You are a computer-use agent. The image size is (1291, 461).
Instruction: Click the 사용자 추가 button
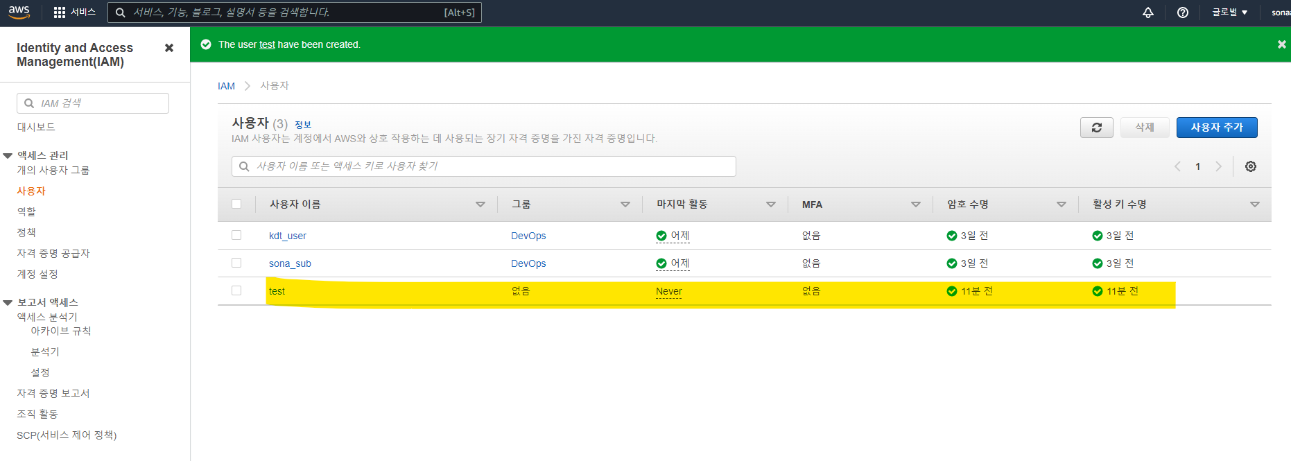[1217, 128]
